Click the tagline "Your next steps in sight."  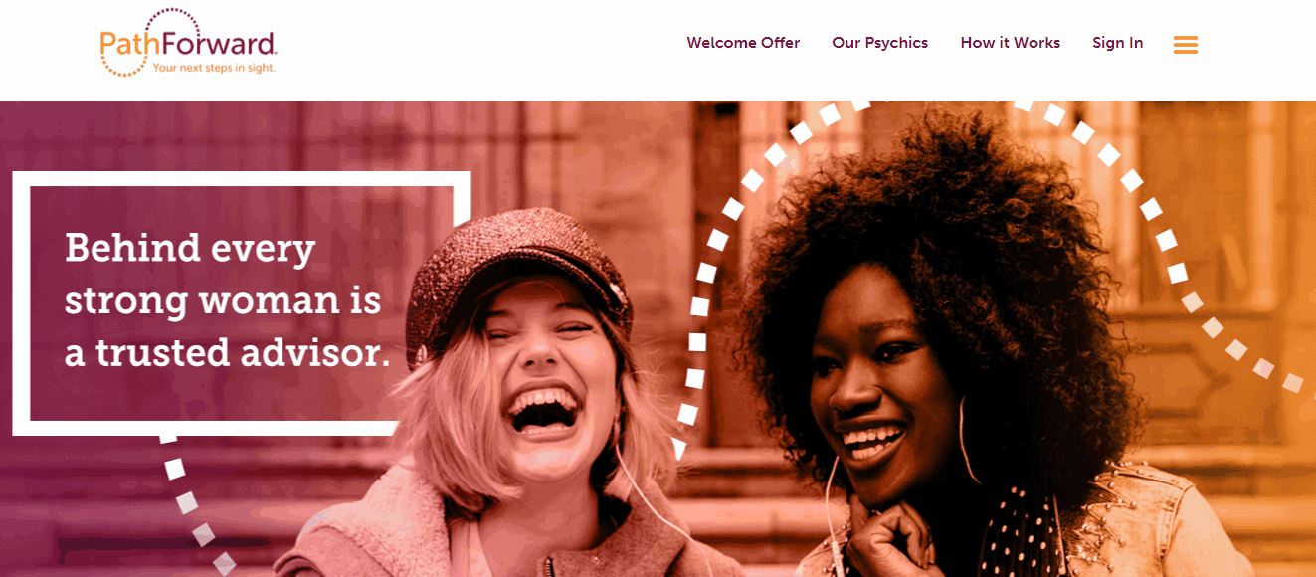coord(213,68)
